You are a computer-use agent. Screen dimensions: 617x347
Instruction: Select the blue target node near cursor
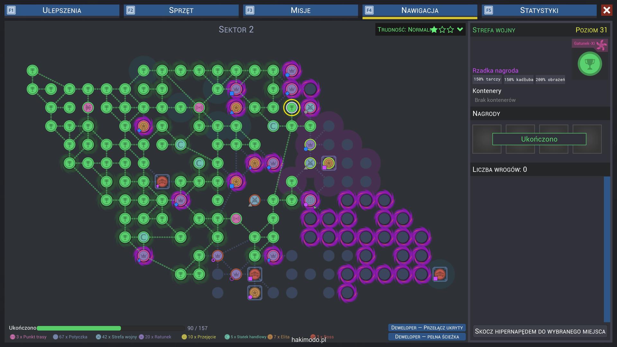tap(310, 200)
